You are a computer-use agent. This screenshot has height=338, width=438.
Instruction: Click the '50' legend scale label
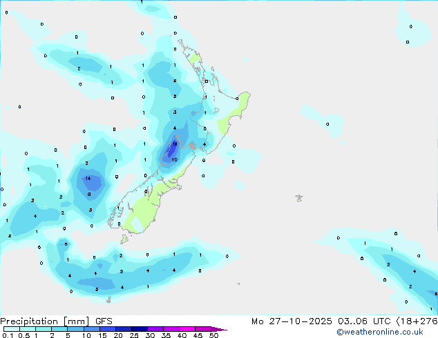[x=213, y=335]
